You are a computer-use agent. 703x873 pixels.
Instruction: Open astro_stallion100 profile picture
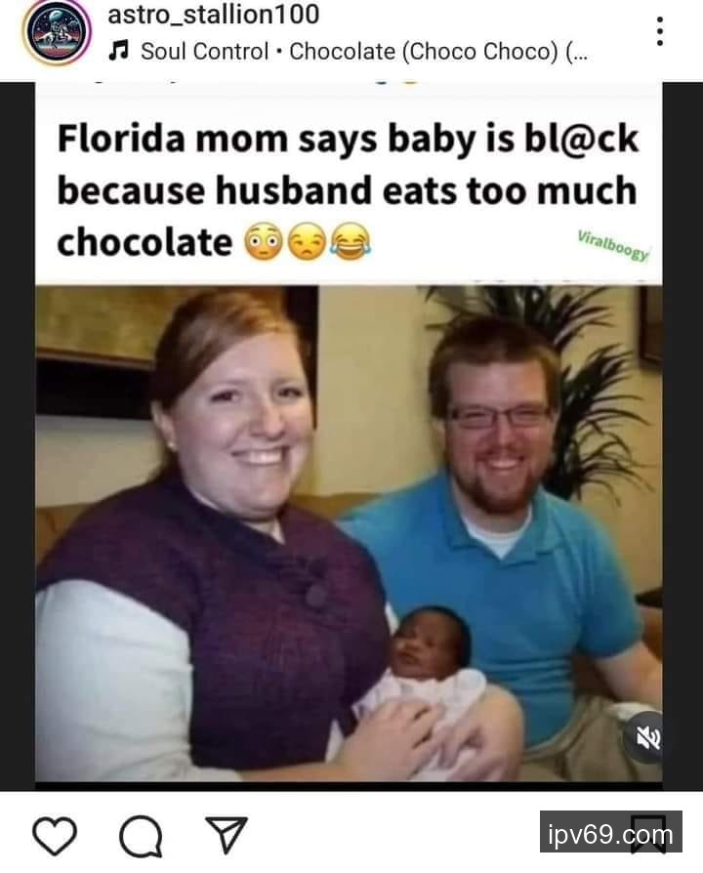[57, 31]
